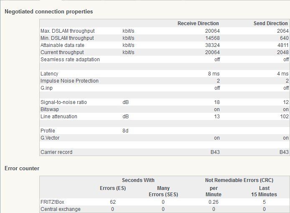
Task: Click the Signal-to-noise ratio label
Action: point(64,102)
